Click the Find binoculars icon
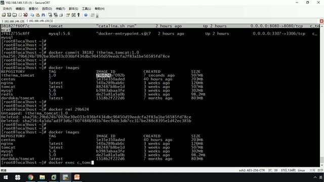 [43, 15]
